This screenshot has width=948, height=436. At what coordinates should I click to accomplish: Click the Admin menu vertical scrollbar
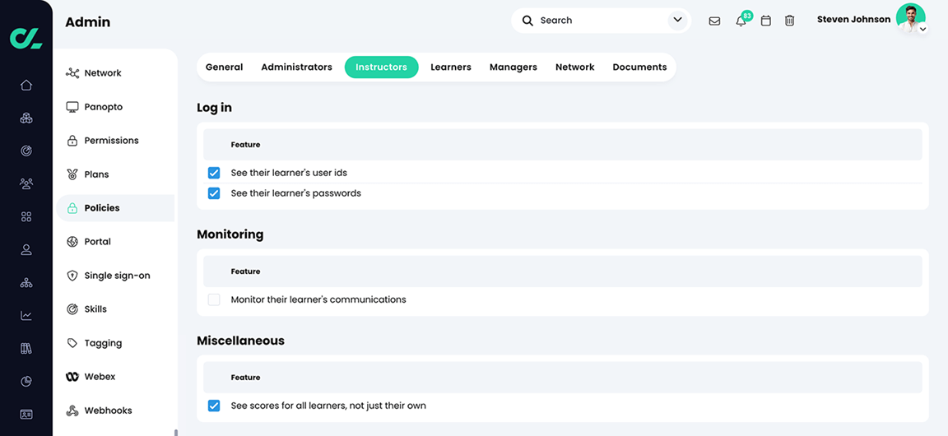pos(176,432)
